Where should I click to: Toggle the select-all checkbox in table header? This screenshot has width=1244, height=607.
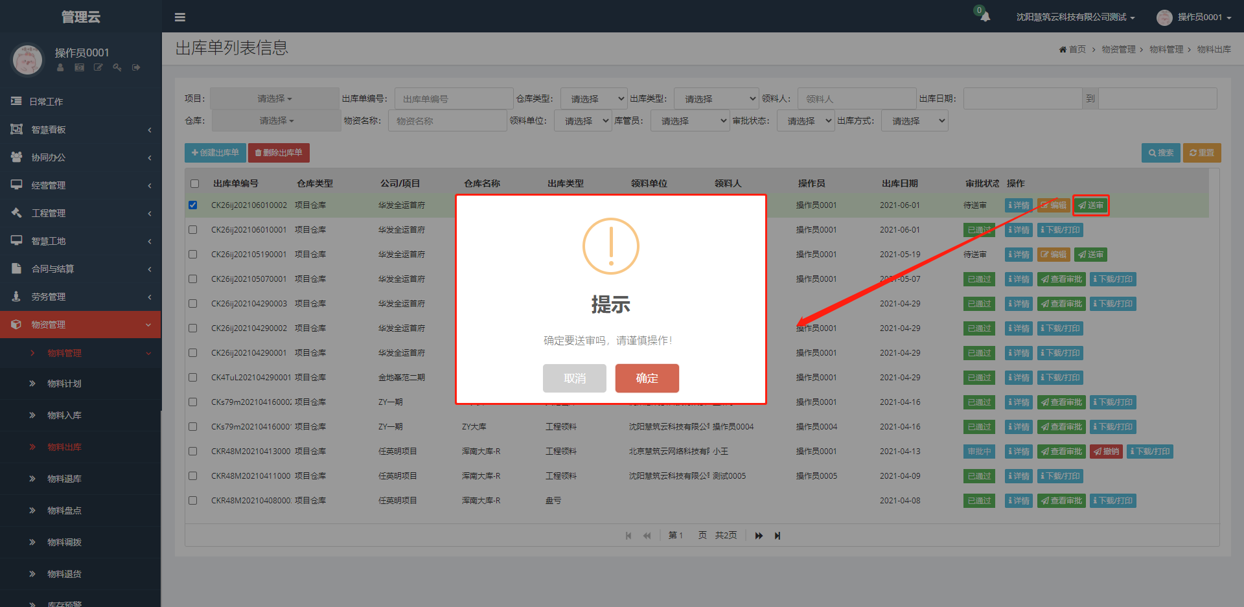195,184
